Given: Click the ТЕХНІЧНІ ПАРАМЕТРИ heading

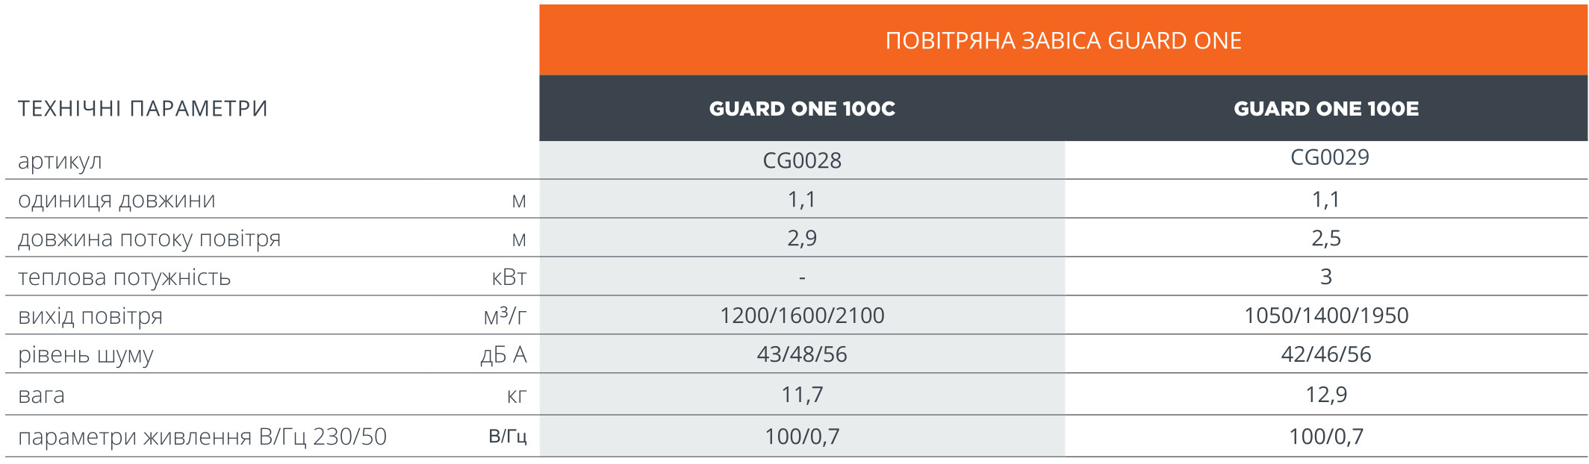Looking at the screenshot, I should click(x=143, y=109).
